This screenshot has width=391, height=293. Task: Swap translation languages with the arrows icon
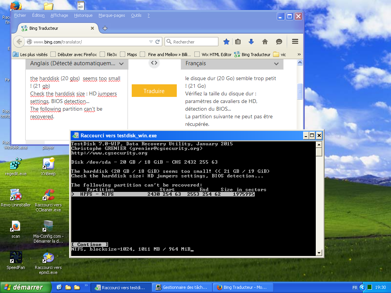pyautogui.click(x=154, y=63)
